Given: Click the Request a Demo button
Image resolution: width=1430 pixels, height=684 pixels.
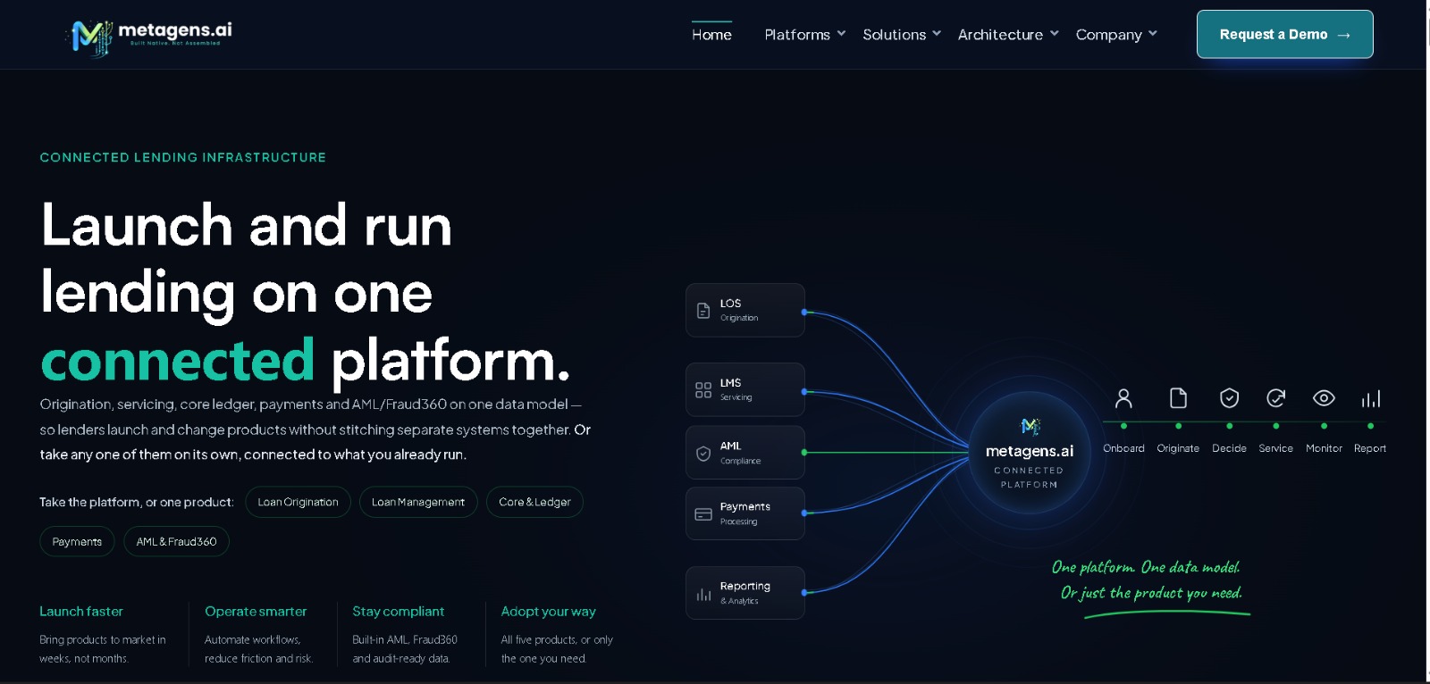Looking at the screenshot, I should (1284, 34).
